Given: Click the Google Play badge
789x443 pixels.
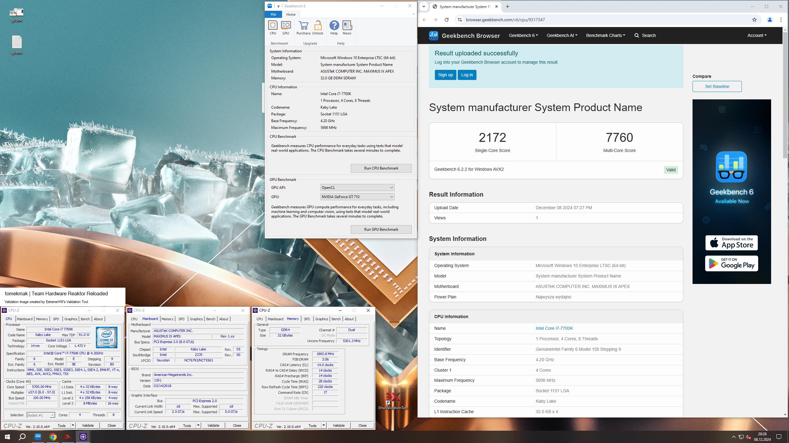Looking at the screenshot, I should [731, 263].
